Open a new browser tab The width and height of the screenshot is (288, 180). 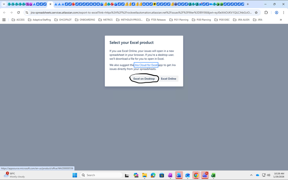248,4
